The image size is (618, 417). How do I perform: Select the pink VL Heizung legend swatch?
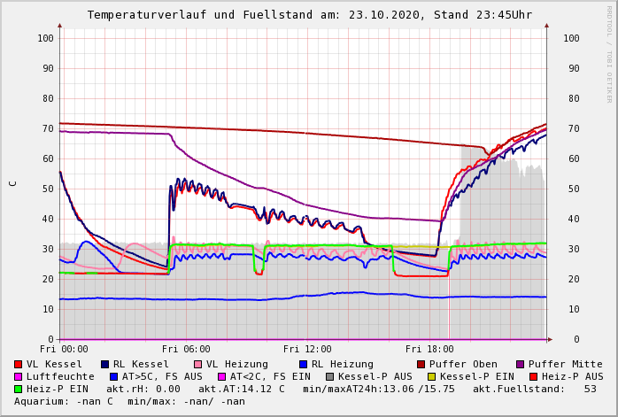pos(198,364)
